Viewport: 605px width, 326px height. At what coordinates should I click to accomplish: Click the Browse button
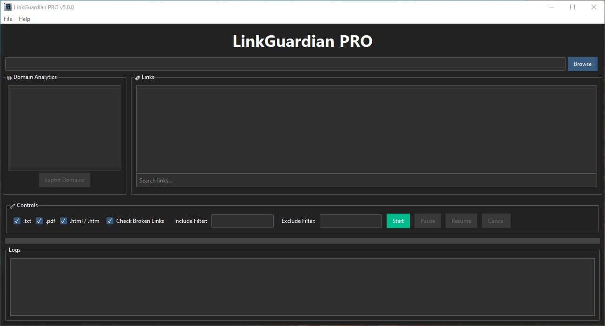point(583,64)
